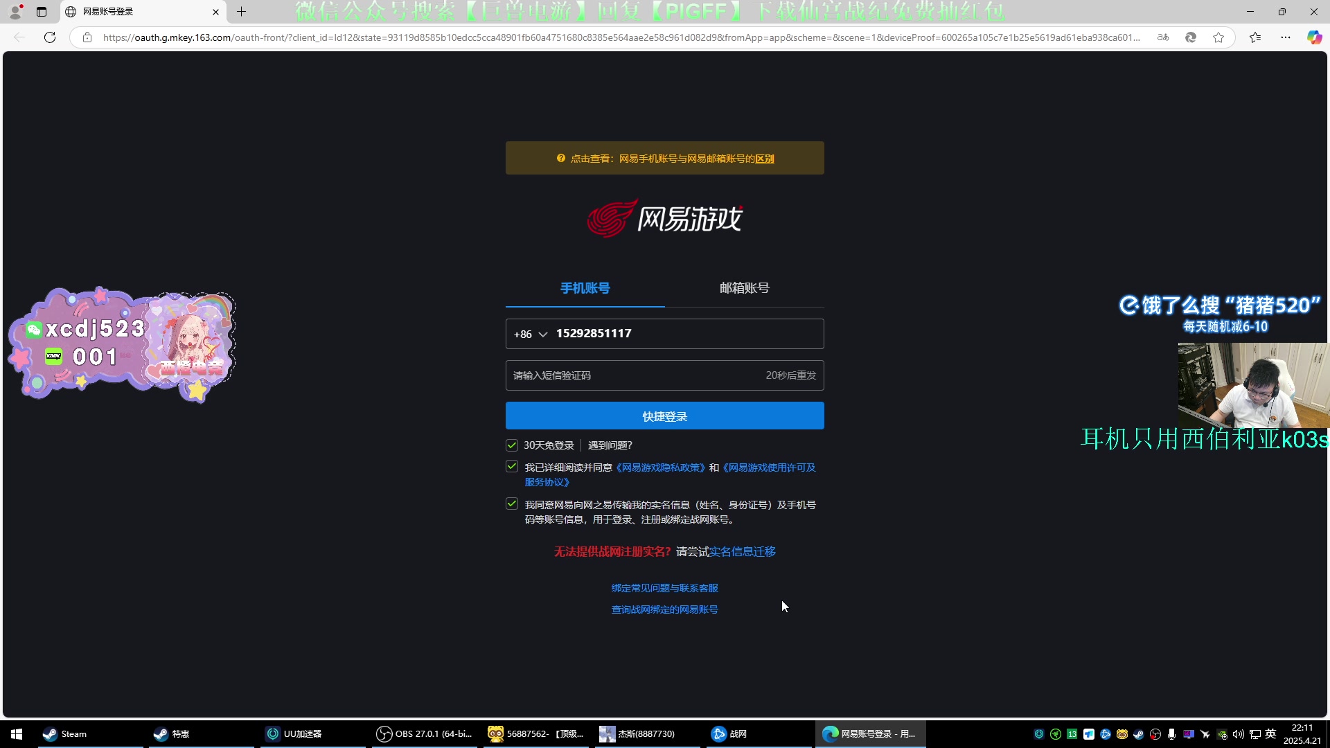
Task: Open the site lock info icon
Action: tap(87, 37)
